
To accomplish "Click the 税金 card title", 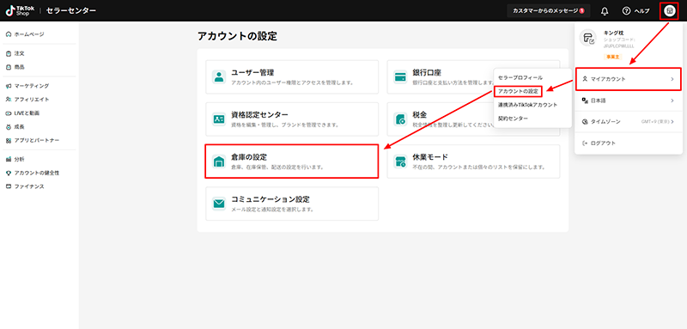I will [x=420, y=115].
